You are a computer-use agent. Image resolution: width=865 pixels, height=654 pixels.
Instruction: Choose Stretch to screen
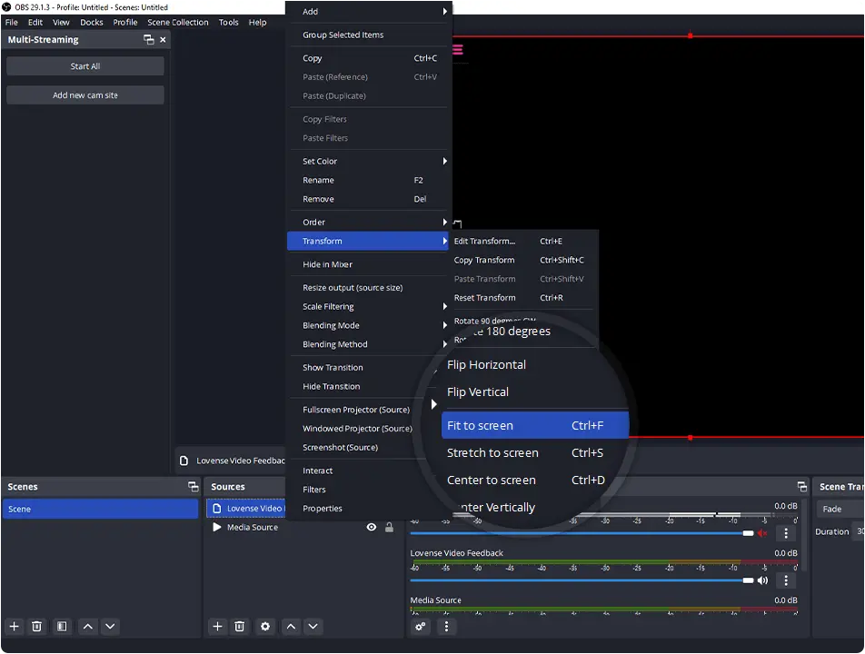tap(535, 452)
